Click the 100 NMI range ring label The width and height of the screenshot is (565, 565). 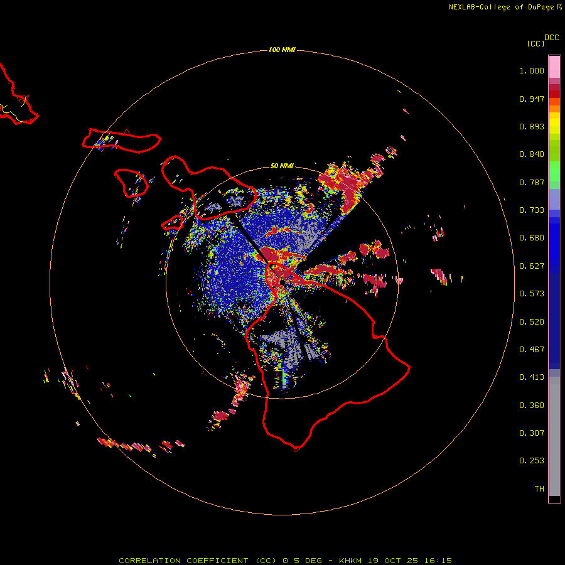point(282,50)
